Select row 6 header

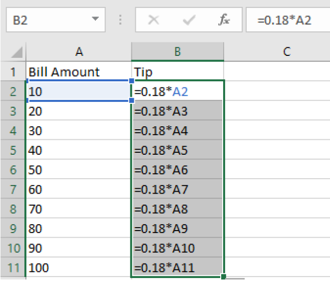[x=13, y=169]
